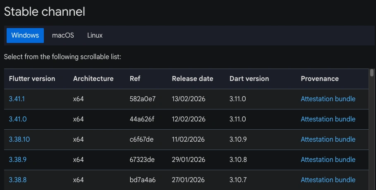
Task: Select the Windows tab
Action: click(x=25, y=36)
